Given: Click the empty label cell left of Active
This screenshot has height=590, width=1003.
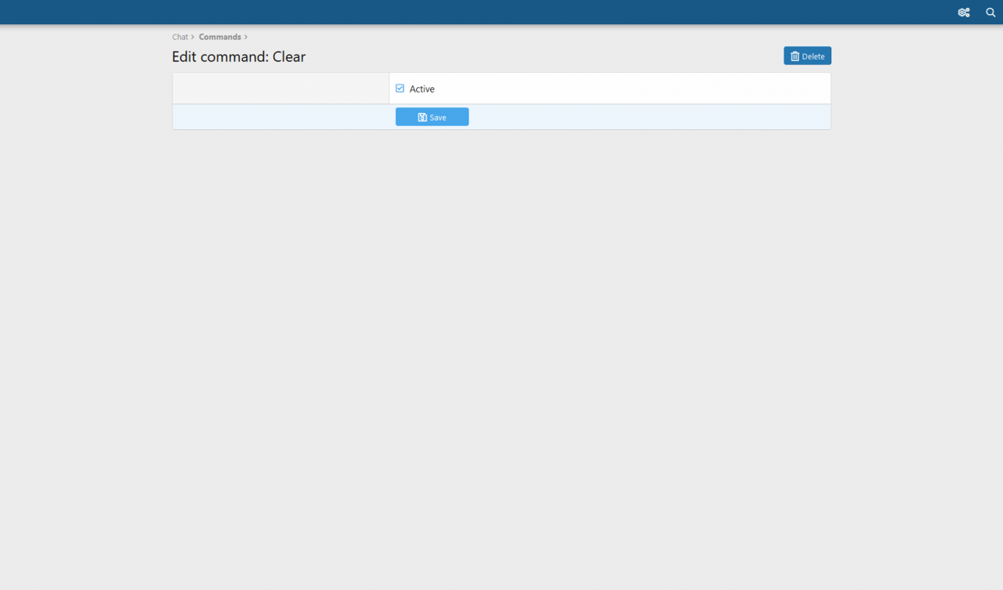Looking at the screenshot, I should pos(281,89).
